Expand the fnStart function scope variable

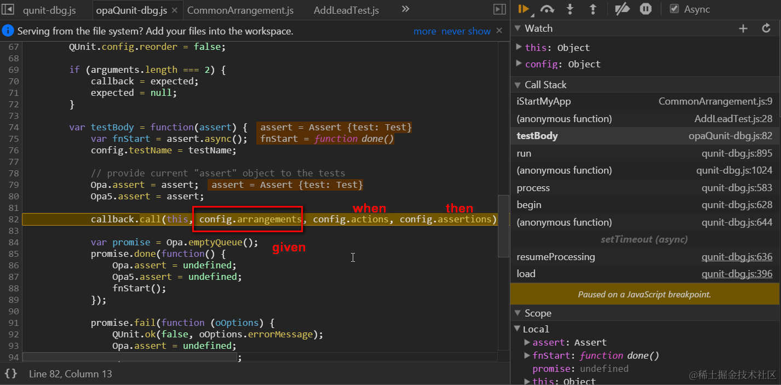pyautogui.click(x=527, y=355)
